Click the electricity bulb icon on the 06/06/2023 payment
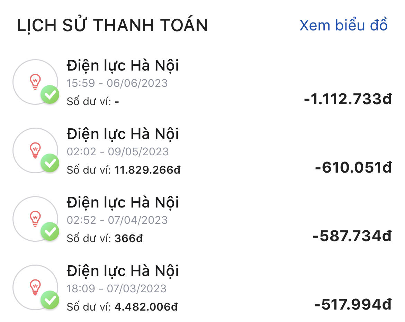The image size is (405, 322). pyautogui.click(x=35, y=80)
